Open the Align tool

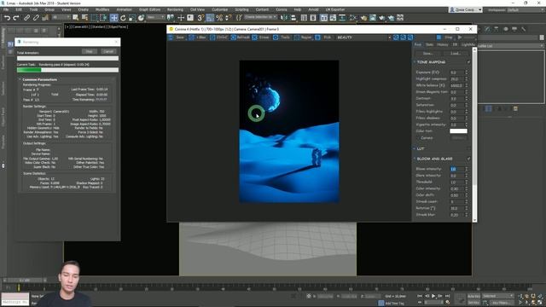293,18
